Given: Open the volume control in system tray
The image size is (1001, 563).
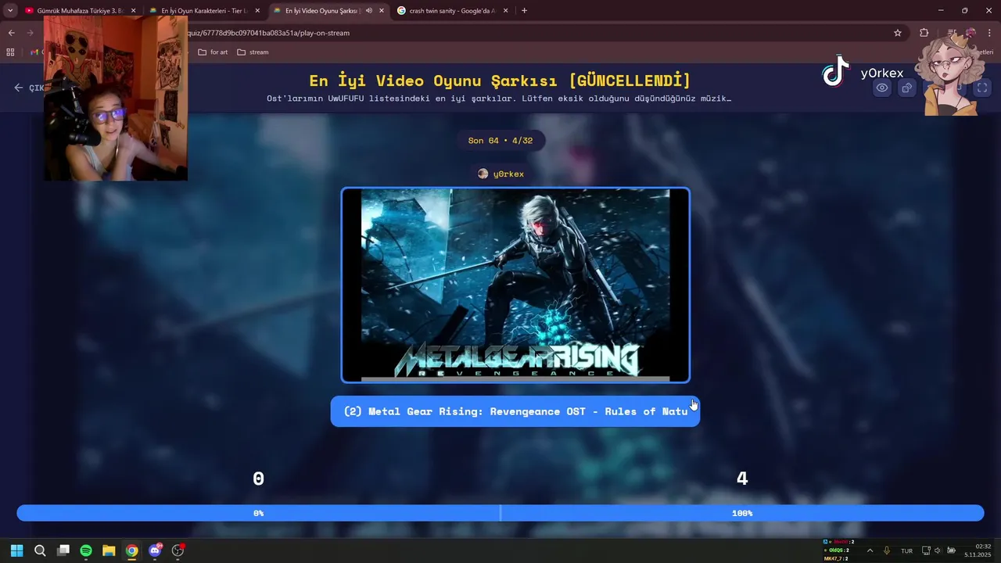Looking at the screenshot, I should [938, 550].
